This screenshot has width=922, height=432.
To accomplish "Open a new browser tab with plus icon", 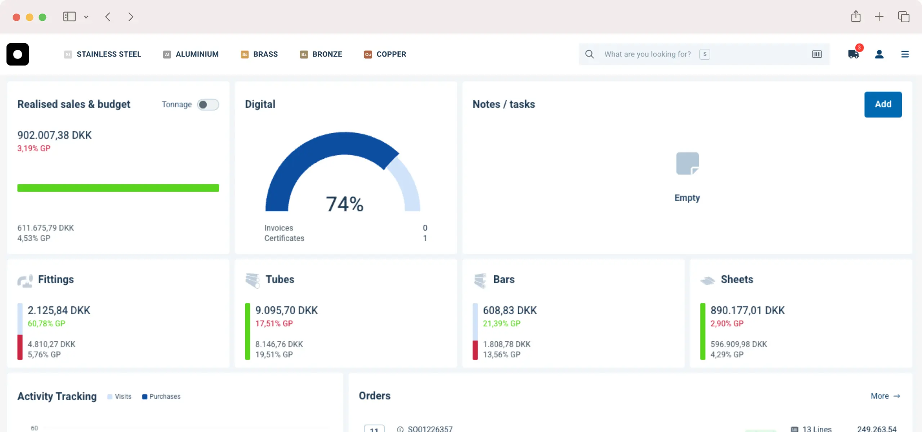I will [x=879, y=17].
